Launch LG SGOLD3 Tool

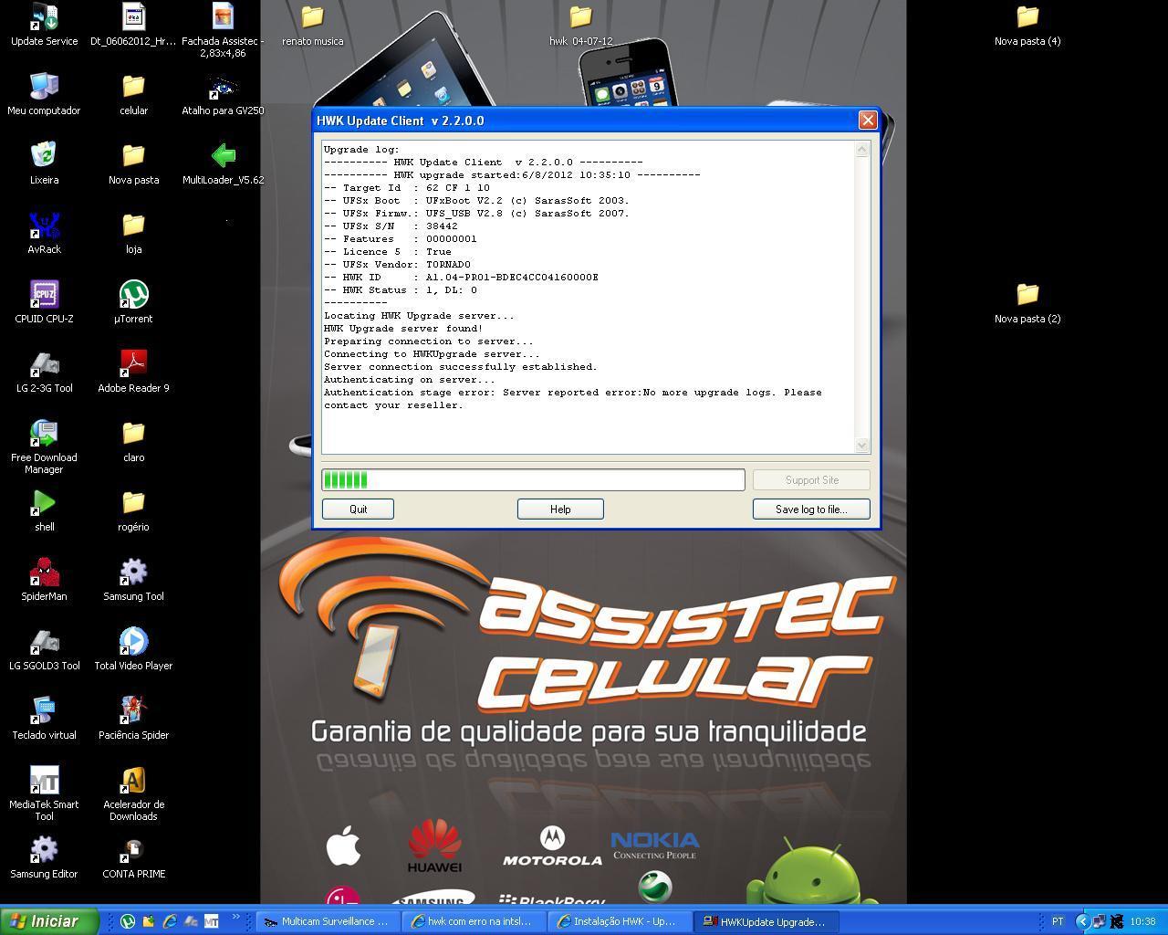[44, 649]
